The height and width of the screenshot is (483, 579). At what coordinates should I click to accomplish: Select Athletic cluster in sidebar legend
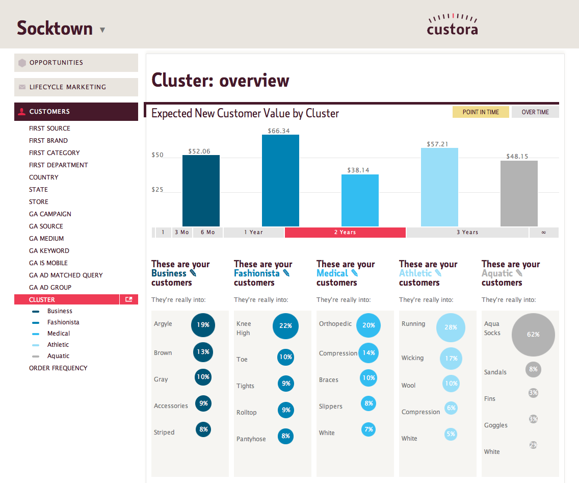click(58, 344)
